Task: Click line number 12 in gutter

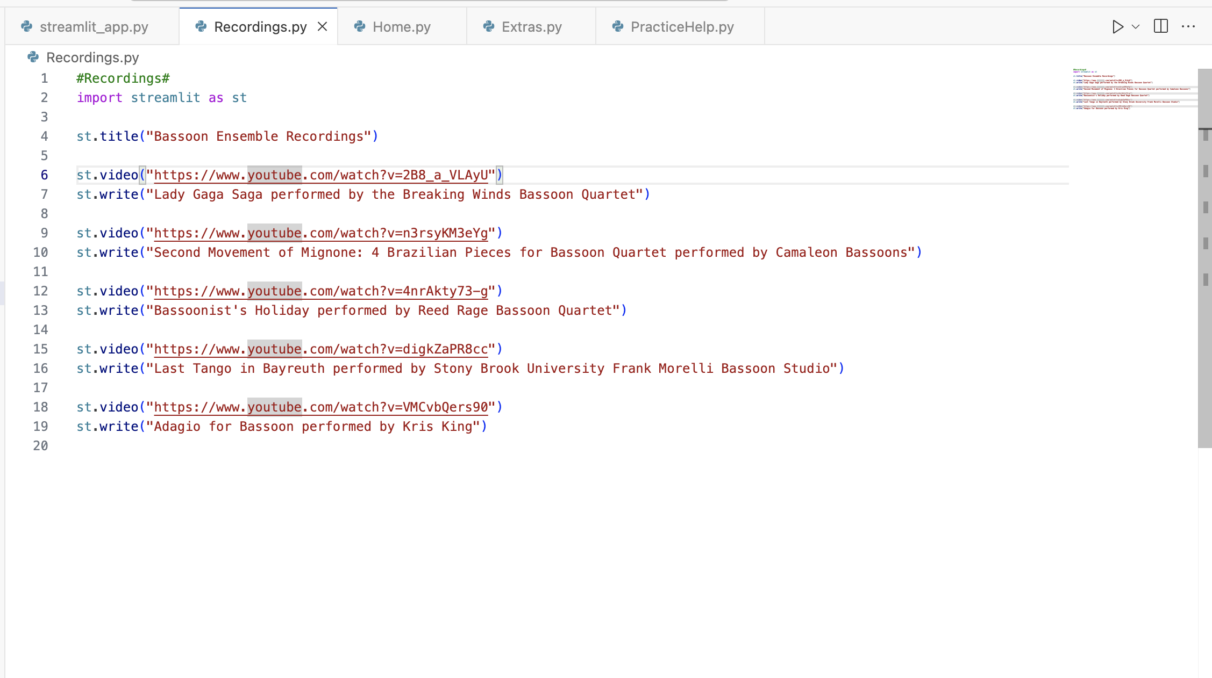Action: click(41, 291)
